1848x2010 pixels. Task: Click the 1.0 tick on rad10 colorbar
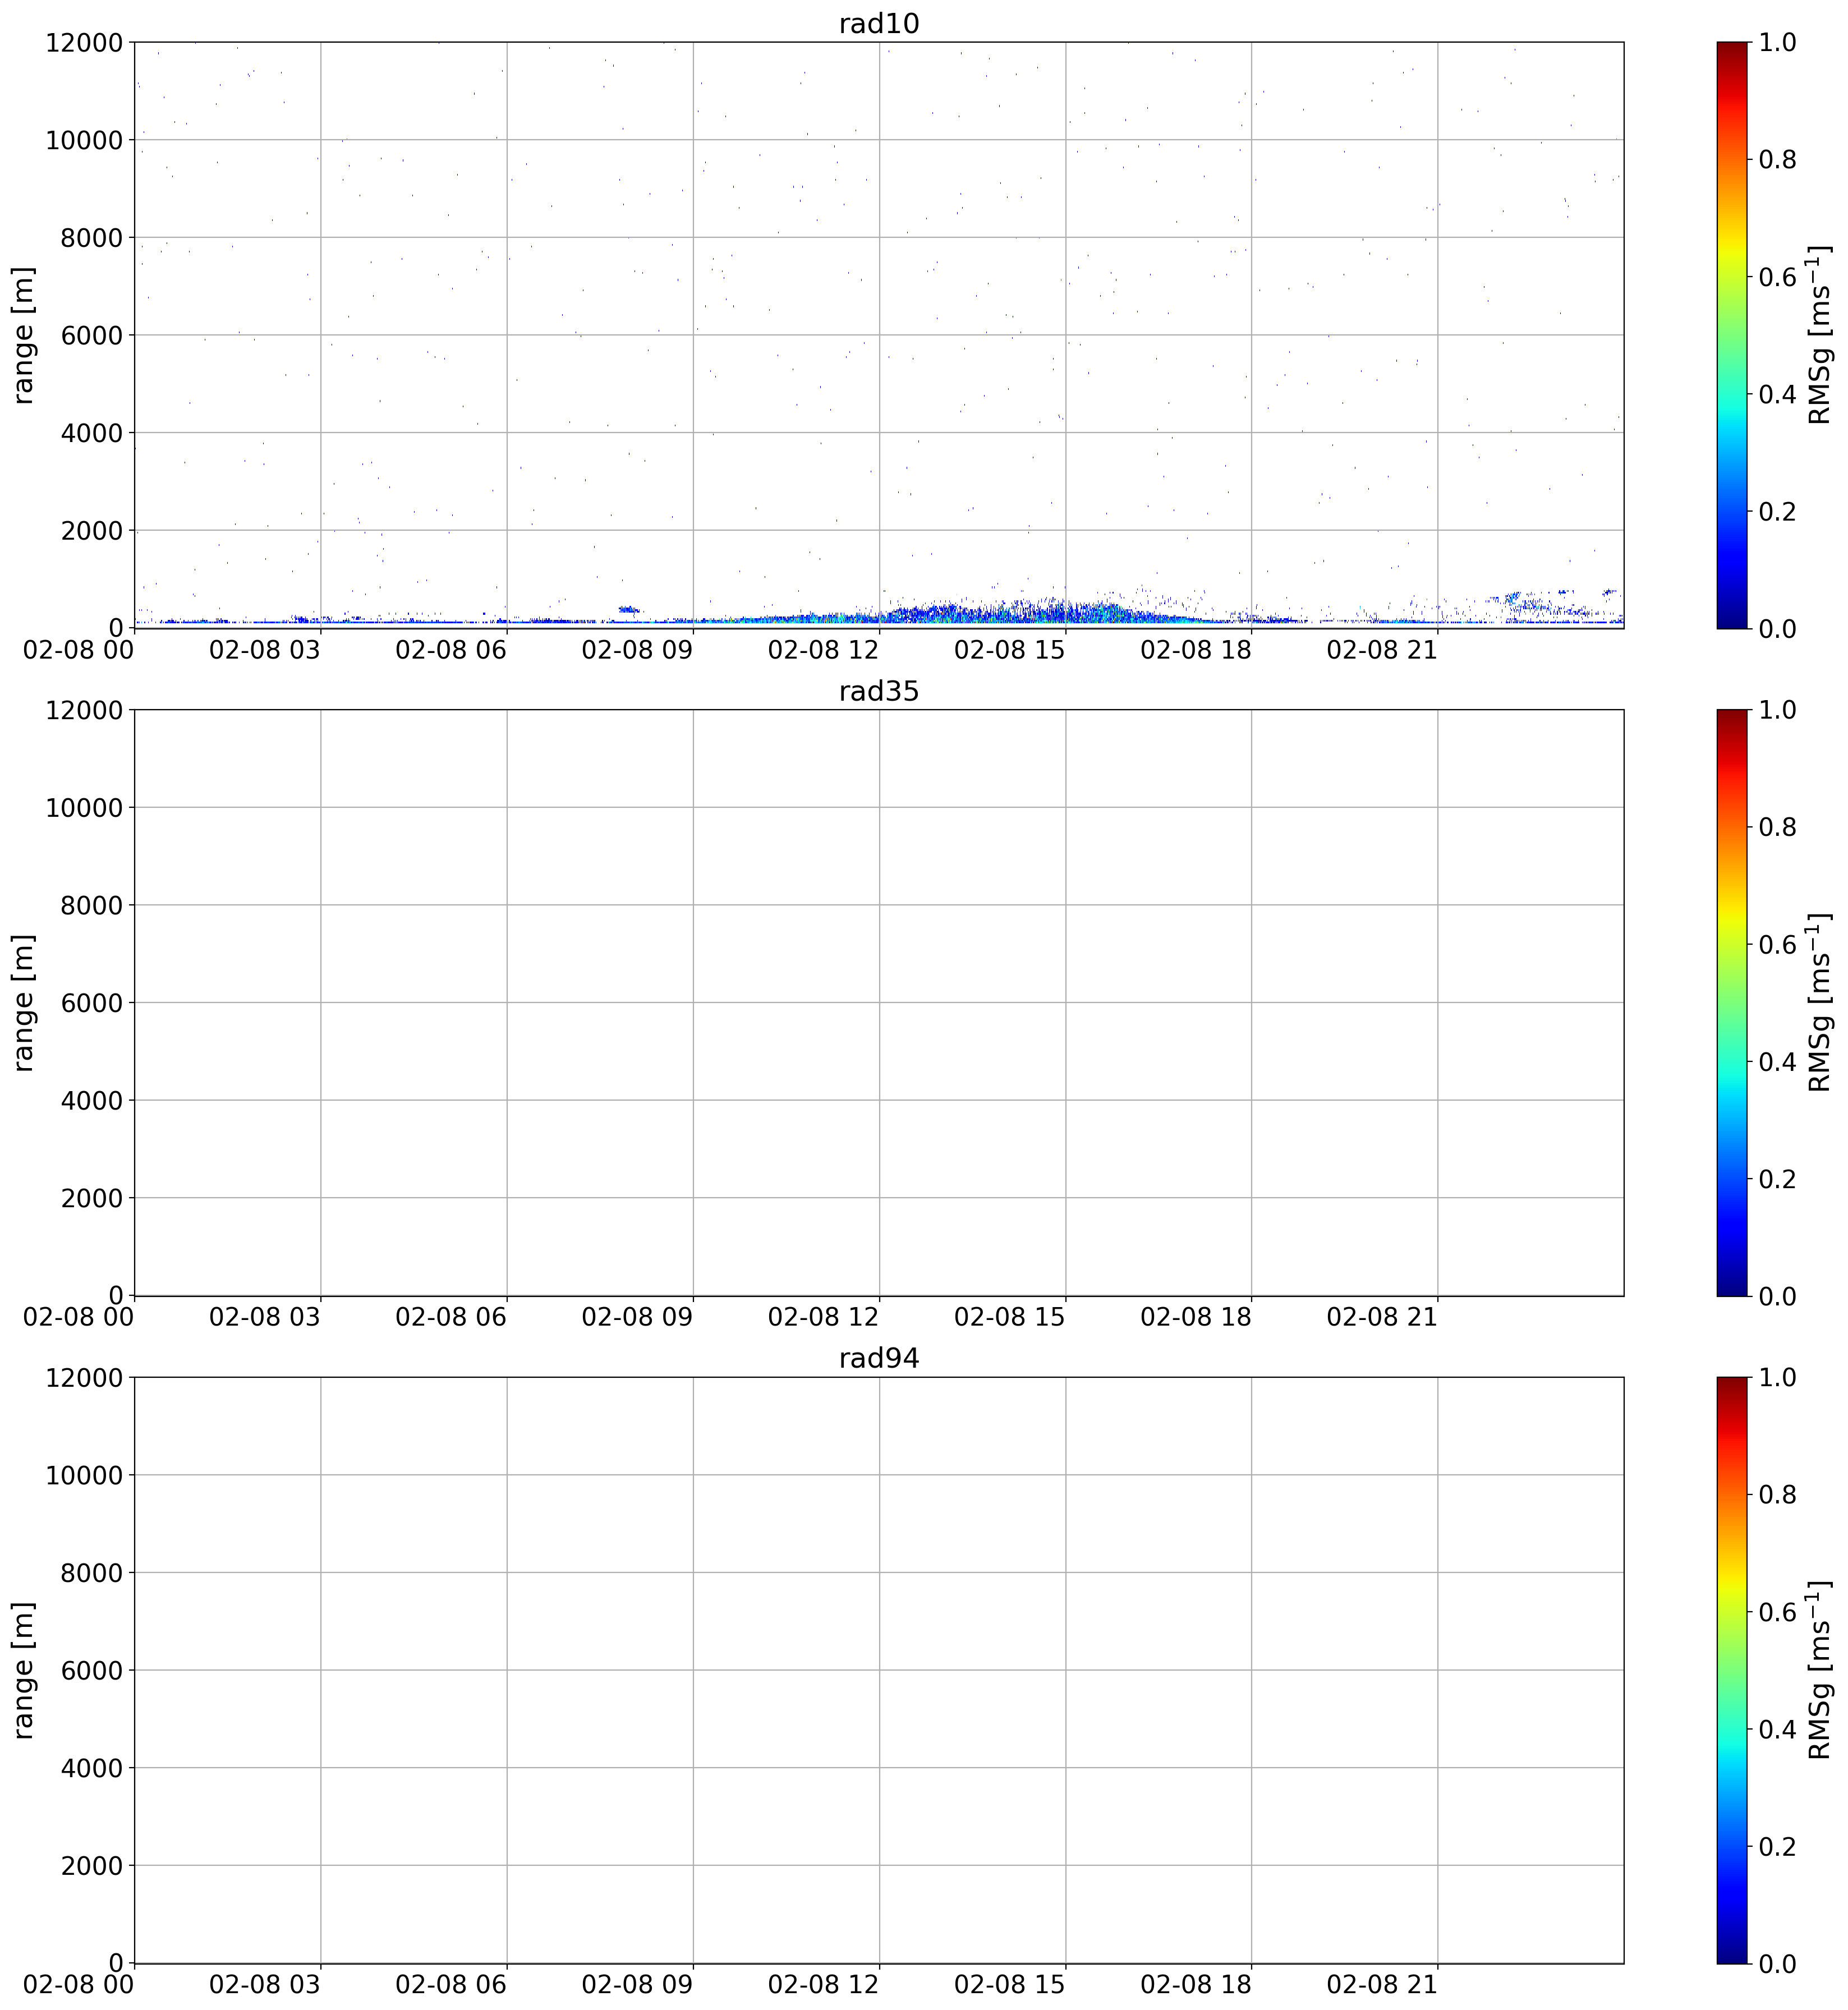[x=1777, y=43]
